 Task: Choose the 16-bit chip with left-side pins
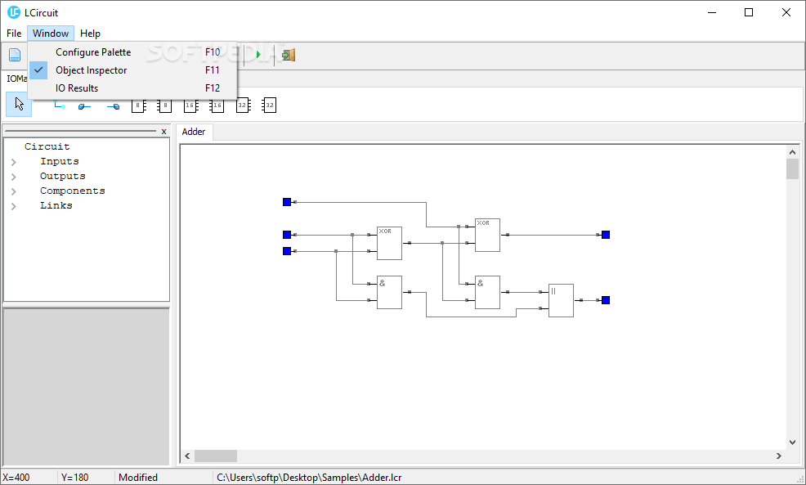pyautogui.click(x=217, y=106)
